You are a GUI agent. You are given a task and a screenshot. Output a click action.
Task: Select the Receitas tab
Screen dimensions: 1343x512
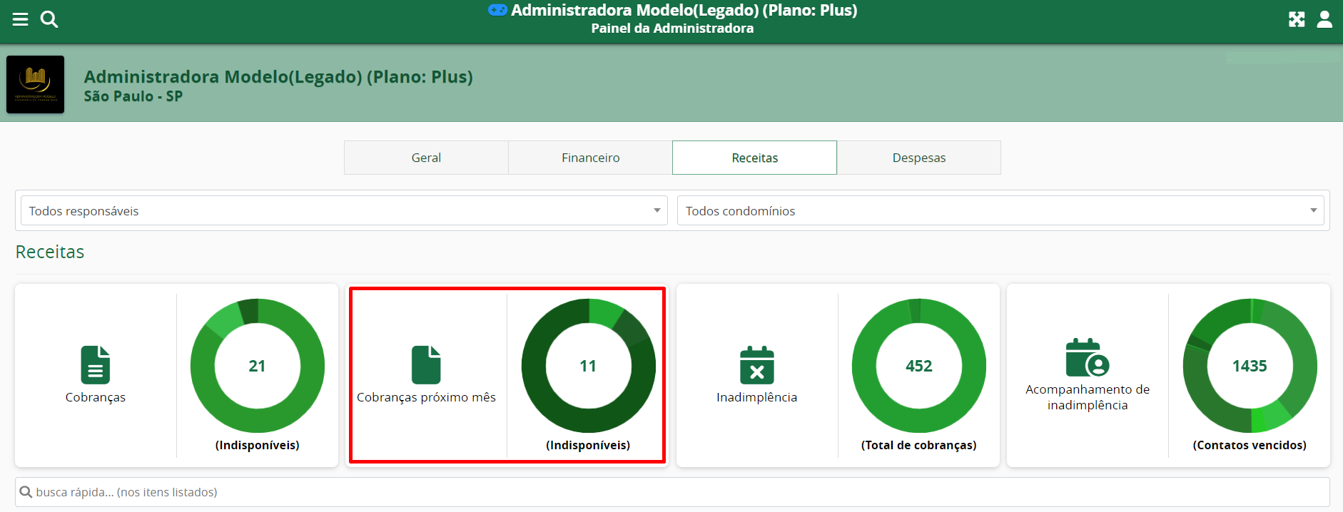[754, 158]
